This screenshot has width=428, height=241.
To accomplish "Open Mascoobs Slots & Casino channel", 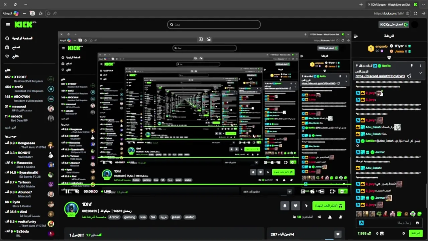I will tap(29, 164).
